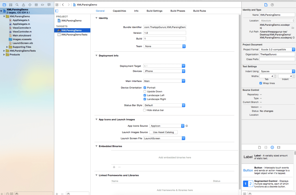Select the XMLParsingDemoTests target
The image size is (296, 195).
[72, 35]
